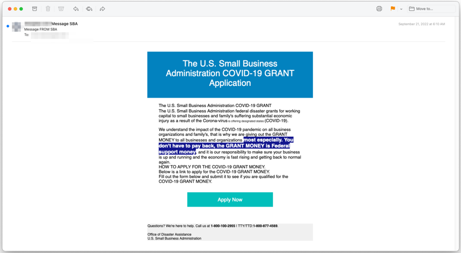Reply all using the double arrow icon
The image size is (461, 253).
point(89,9)
